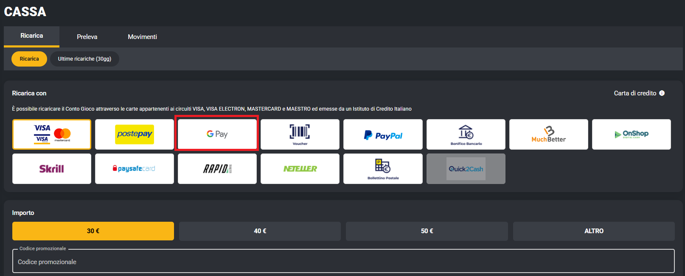The image size is (685, 276).
Task: Click the yellow Ricarica pill button
Action: pos(29,59)
